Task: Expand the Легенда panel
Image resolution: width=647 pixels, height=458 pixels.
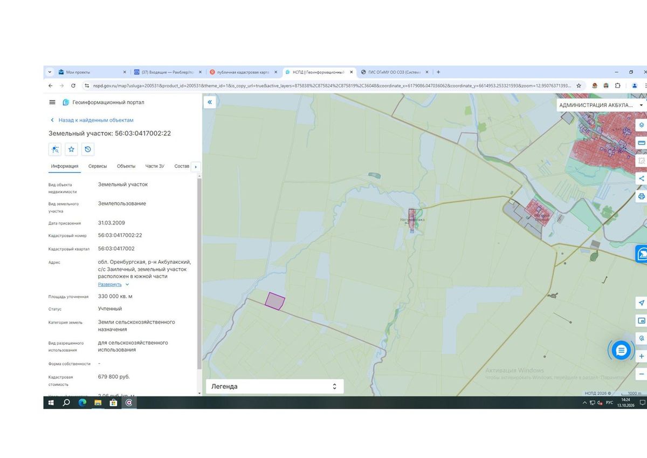Action: click(x=274, y=386)
